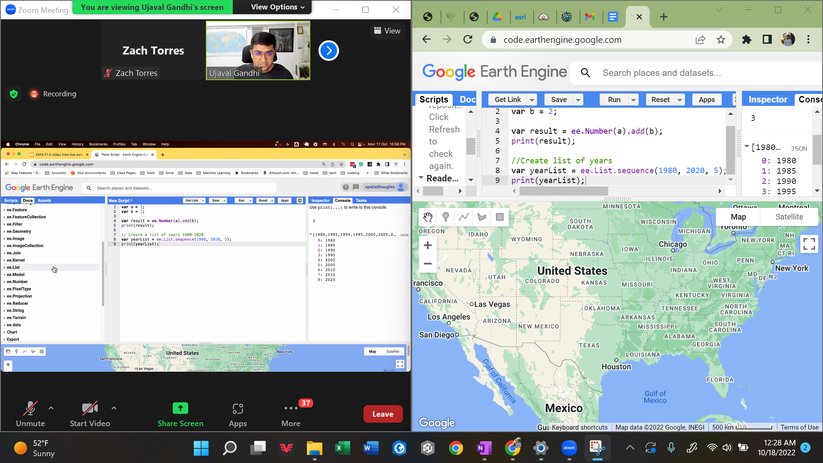Viewport: 823px width, 463px height.
Task: Click the Reset button in the code editor
Action: click(x=660, y=99)
